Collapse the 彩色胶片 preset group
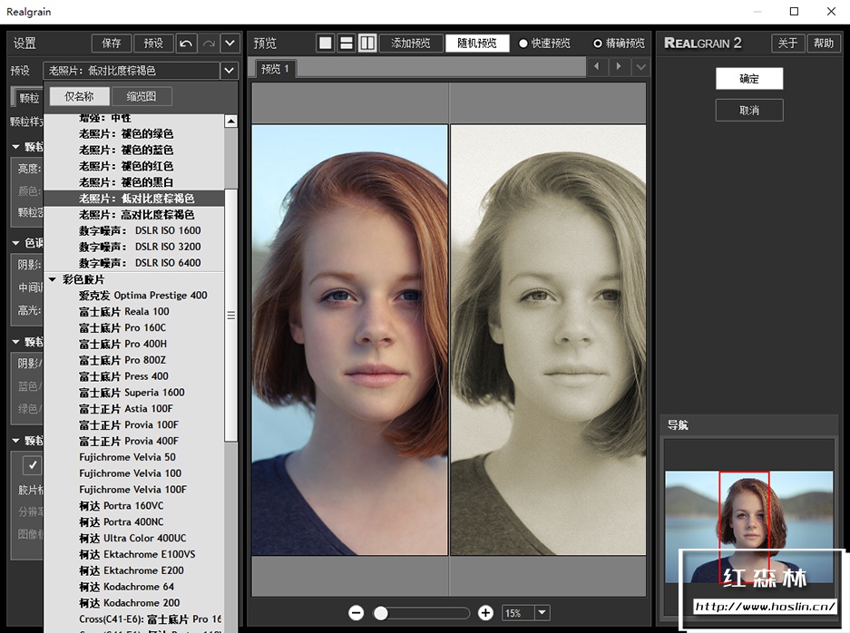850x633 pixels. click(53, 279)
